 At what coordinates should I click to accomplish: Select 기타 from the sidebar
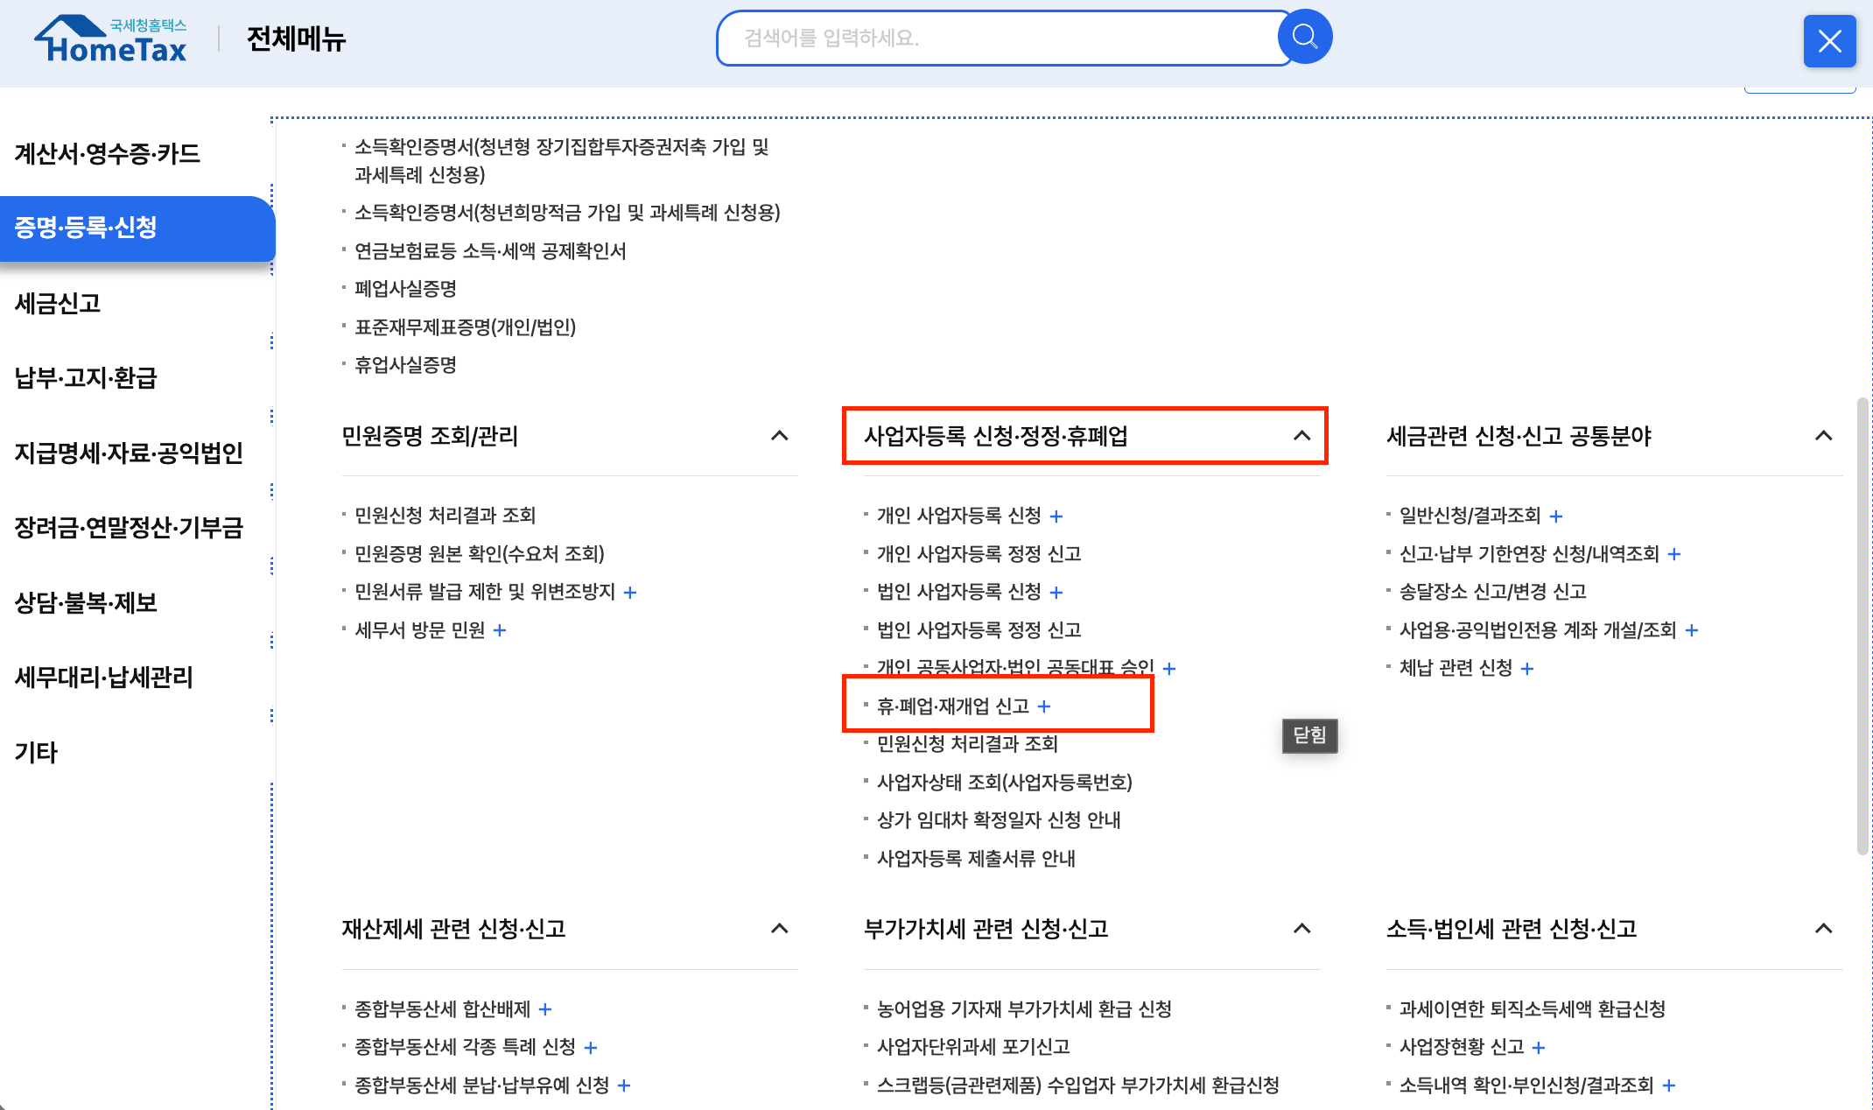tap(35, 751)
